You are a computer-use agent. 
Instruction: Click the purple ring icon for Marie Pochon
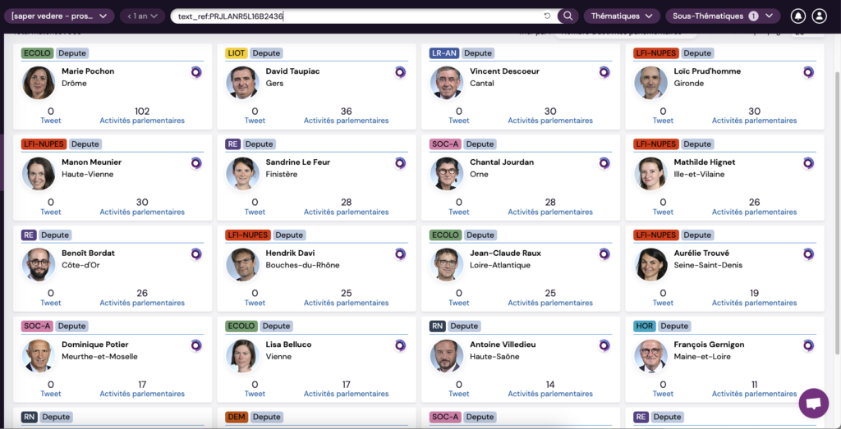[x=196, y=72]
